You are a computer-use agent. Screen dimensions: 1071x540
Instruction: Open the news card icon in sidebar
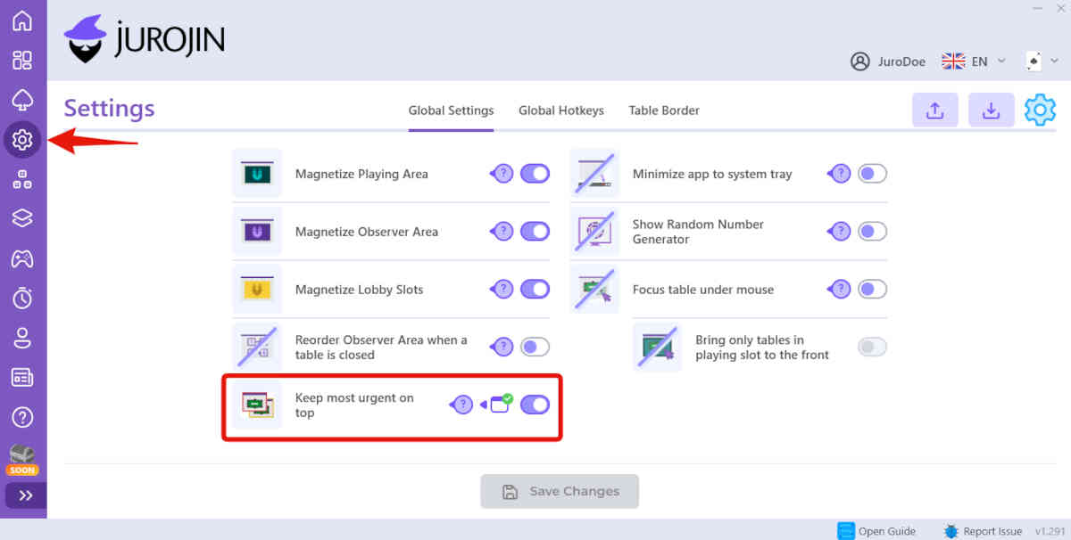pos(22,377)
